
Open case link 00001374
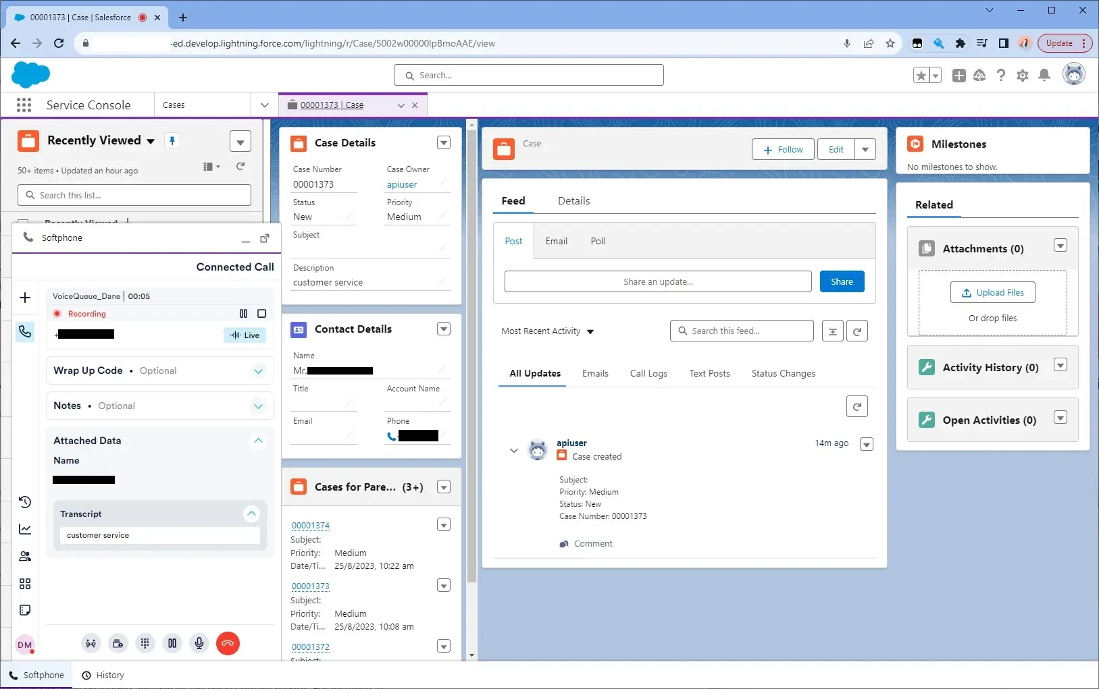[311, 526]
